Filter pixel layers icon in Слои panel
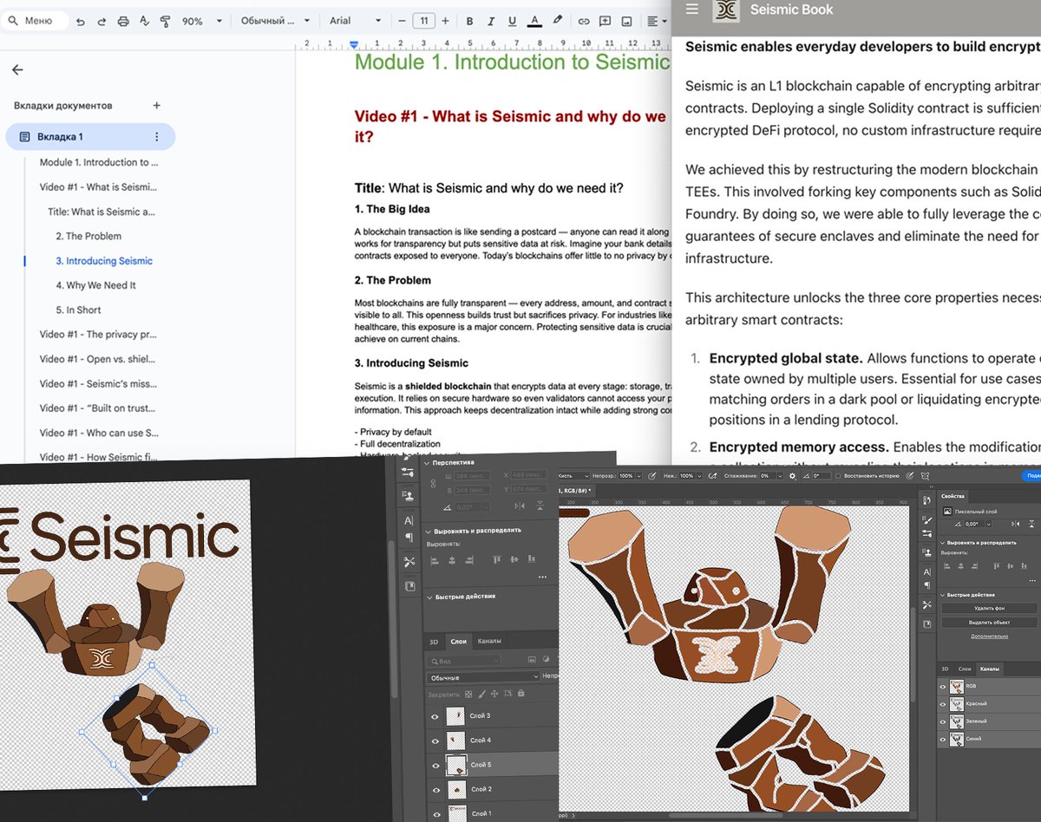 [532, 660]
